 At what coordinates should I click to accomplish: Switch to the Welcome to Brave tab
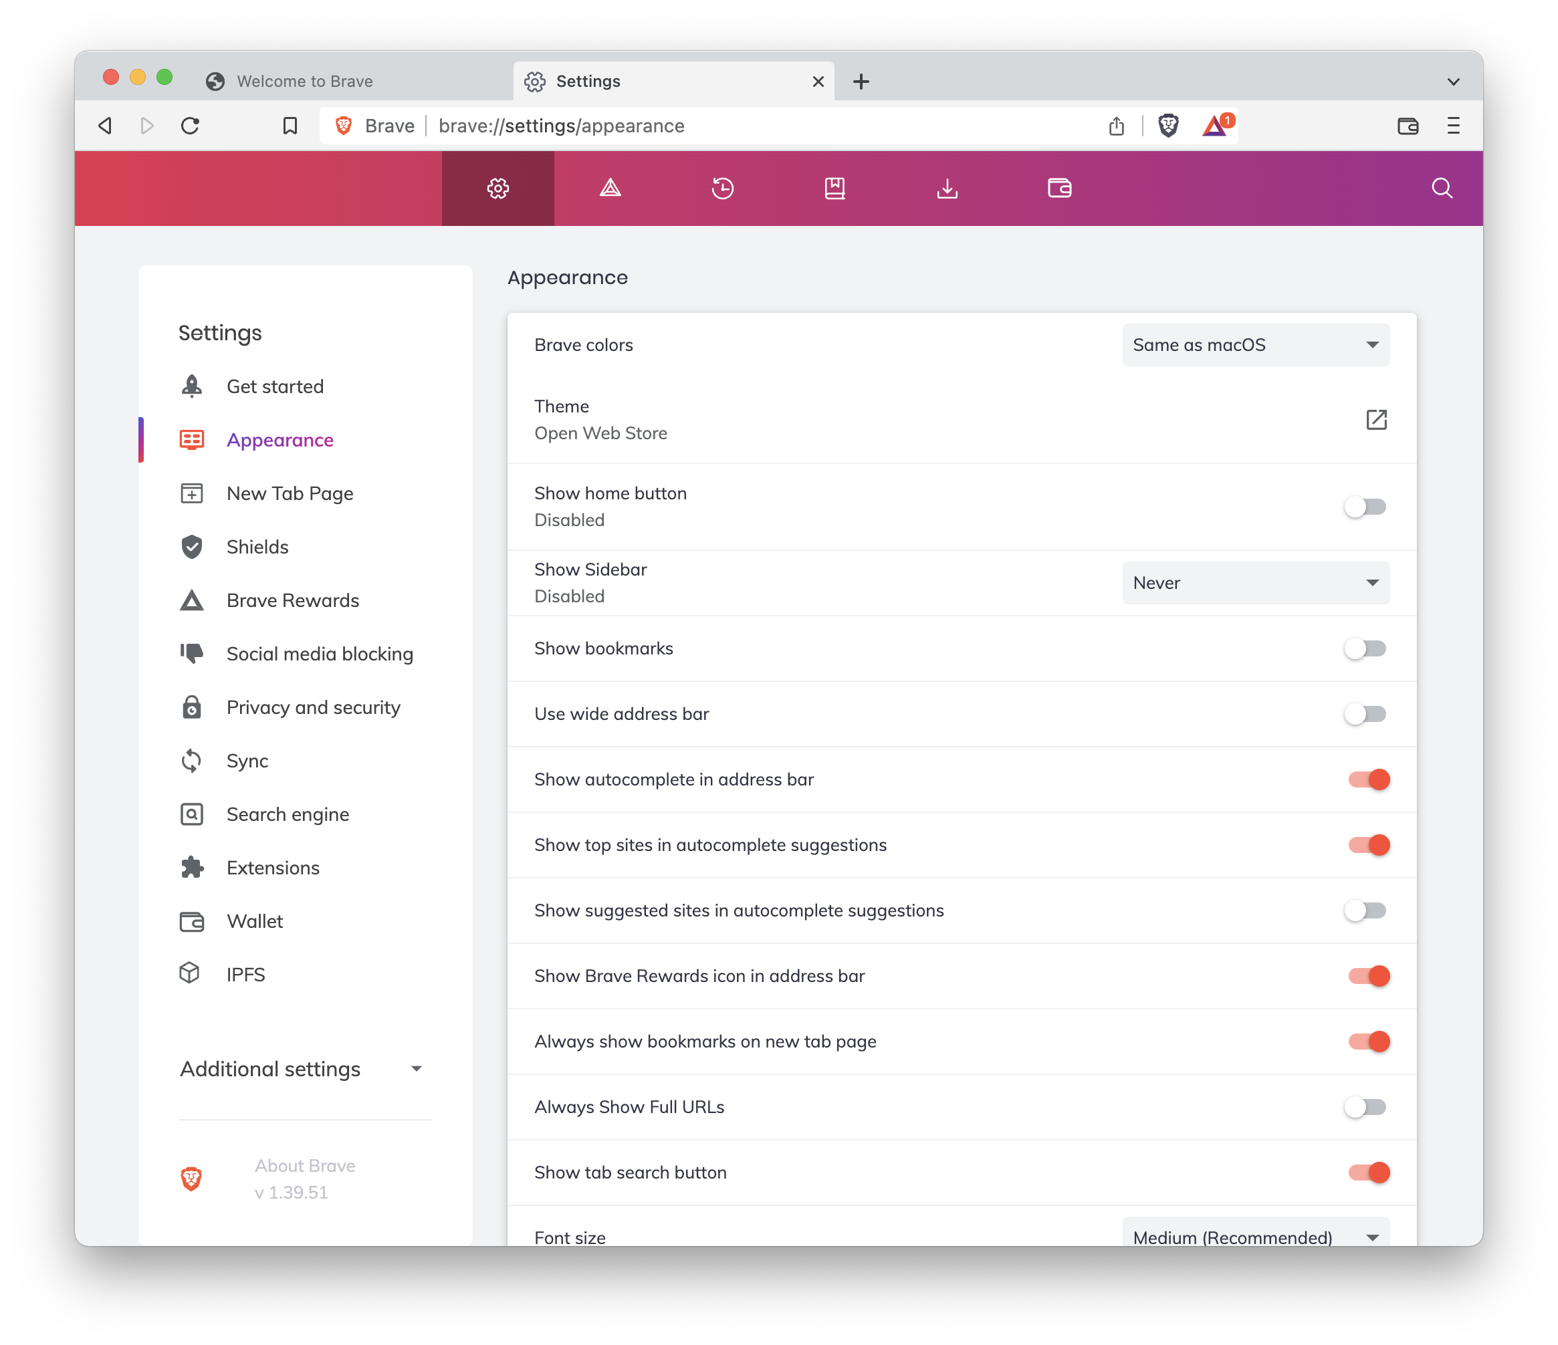[x=304, y=80]
